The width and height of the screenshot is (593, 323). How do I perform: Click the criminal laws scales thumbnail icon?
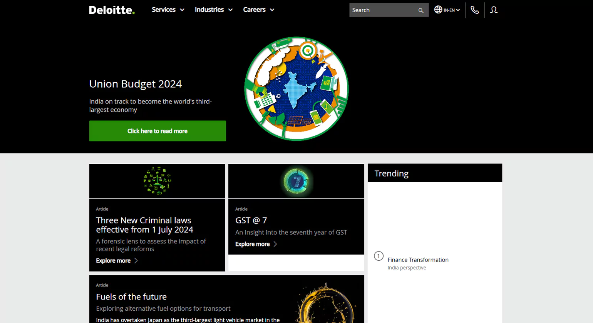coord(157,181)
